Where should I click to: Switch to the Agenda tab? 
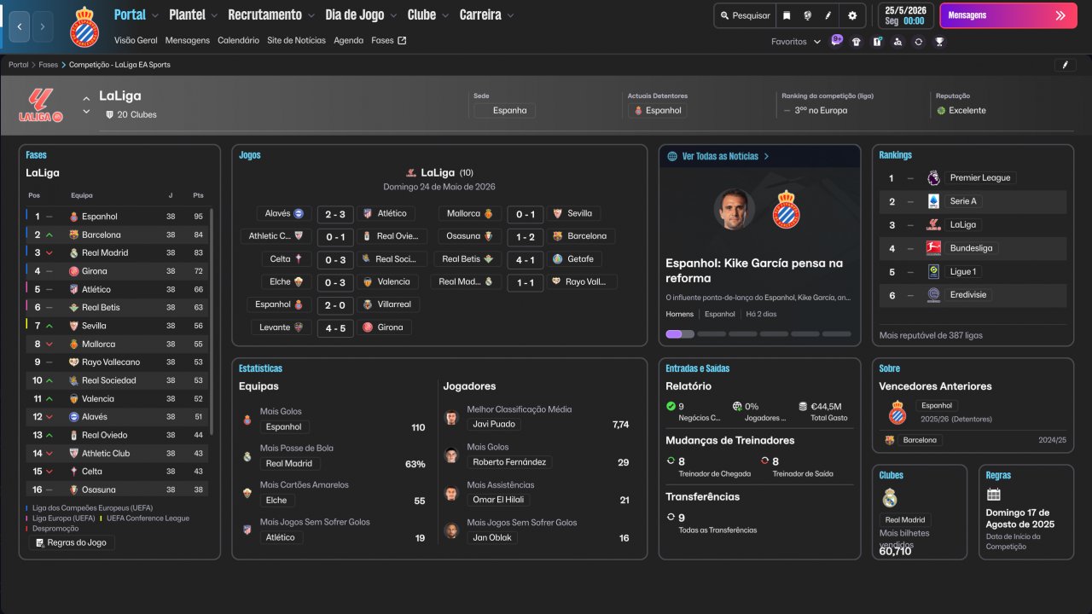click(x=348, y=40)
